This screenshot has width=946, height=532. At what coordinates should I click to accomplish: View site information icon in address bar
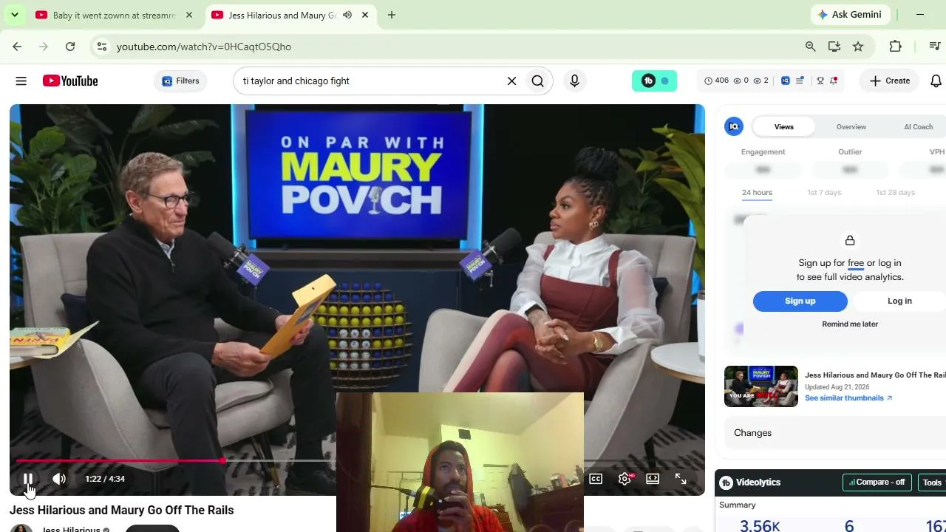click(102, 47)
